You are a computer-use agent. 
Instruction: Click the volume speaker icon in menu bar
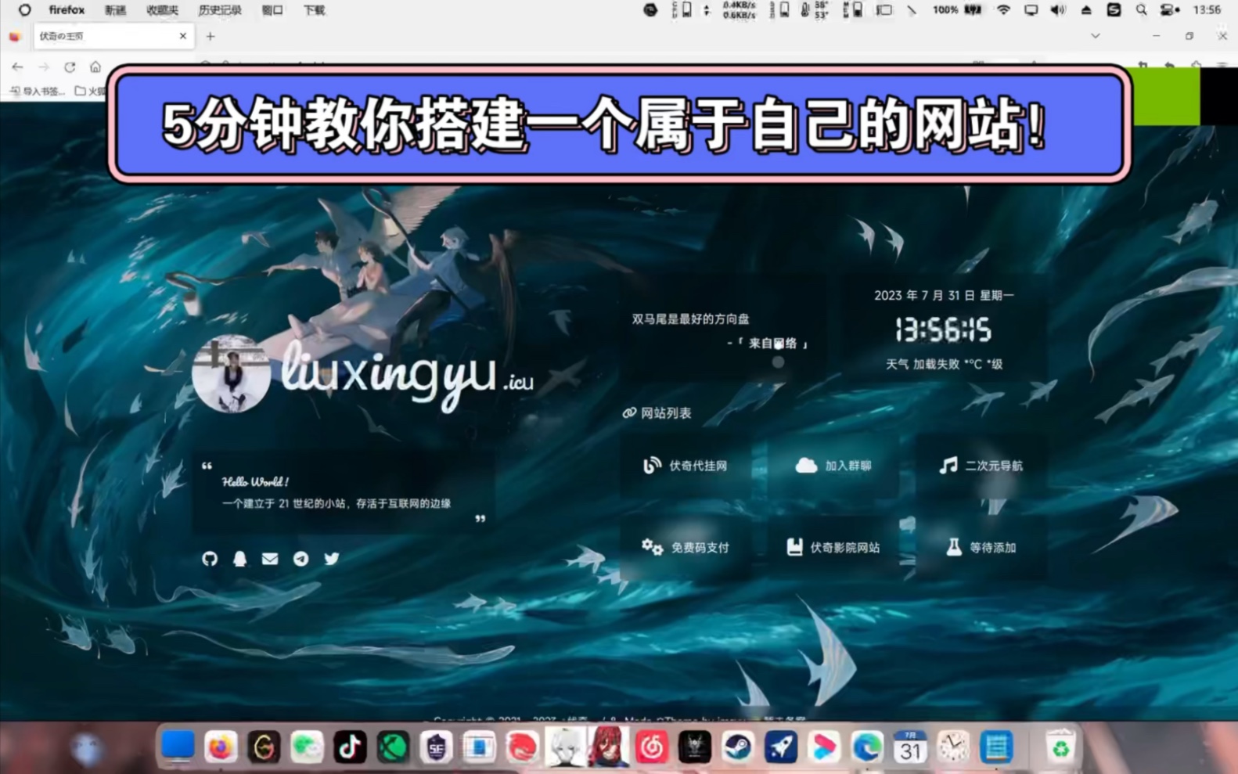1057,10
